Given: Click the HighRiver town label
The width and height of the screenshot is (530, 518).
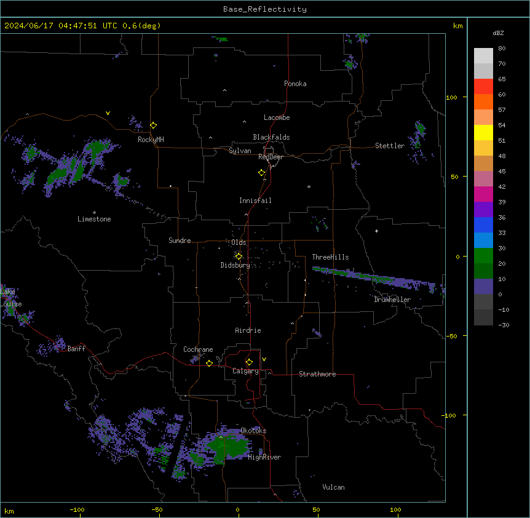Looking at the screenshot, I should click(x=264, y=457).
